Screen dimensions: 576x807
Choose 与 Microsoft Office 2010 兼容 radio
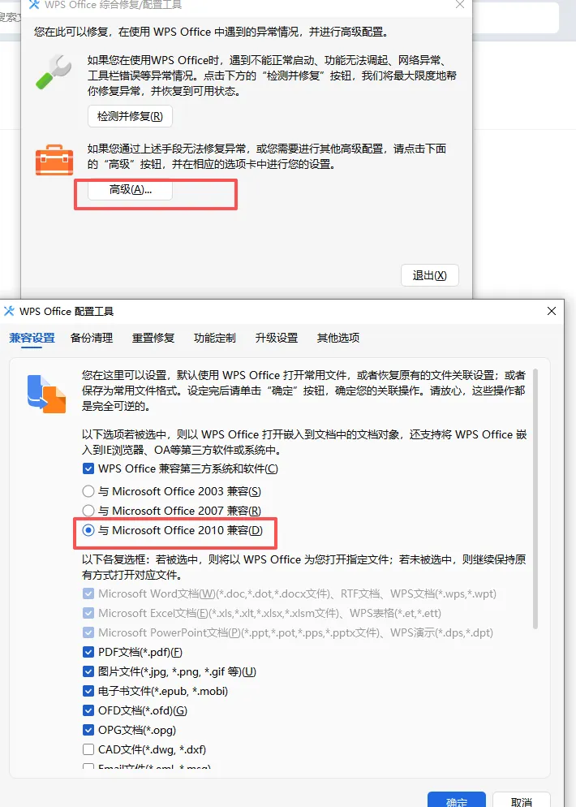click(88, 530)
